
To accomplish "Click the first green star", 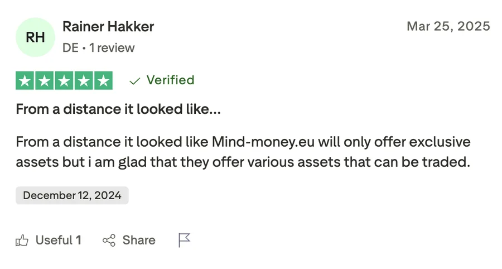I will pyautogui.click(x=25, y=81).
